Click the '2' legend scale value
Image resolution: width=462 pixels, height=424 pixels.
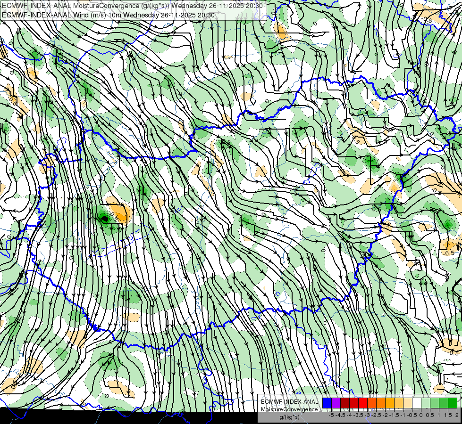pos(457,415)
